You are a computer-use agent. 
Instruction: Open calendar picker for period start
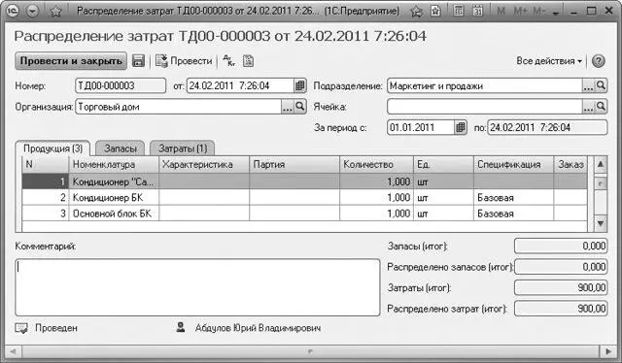point(460,127)
